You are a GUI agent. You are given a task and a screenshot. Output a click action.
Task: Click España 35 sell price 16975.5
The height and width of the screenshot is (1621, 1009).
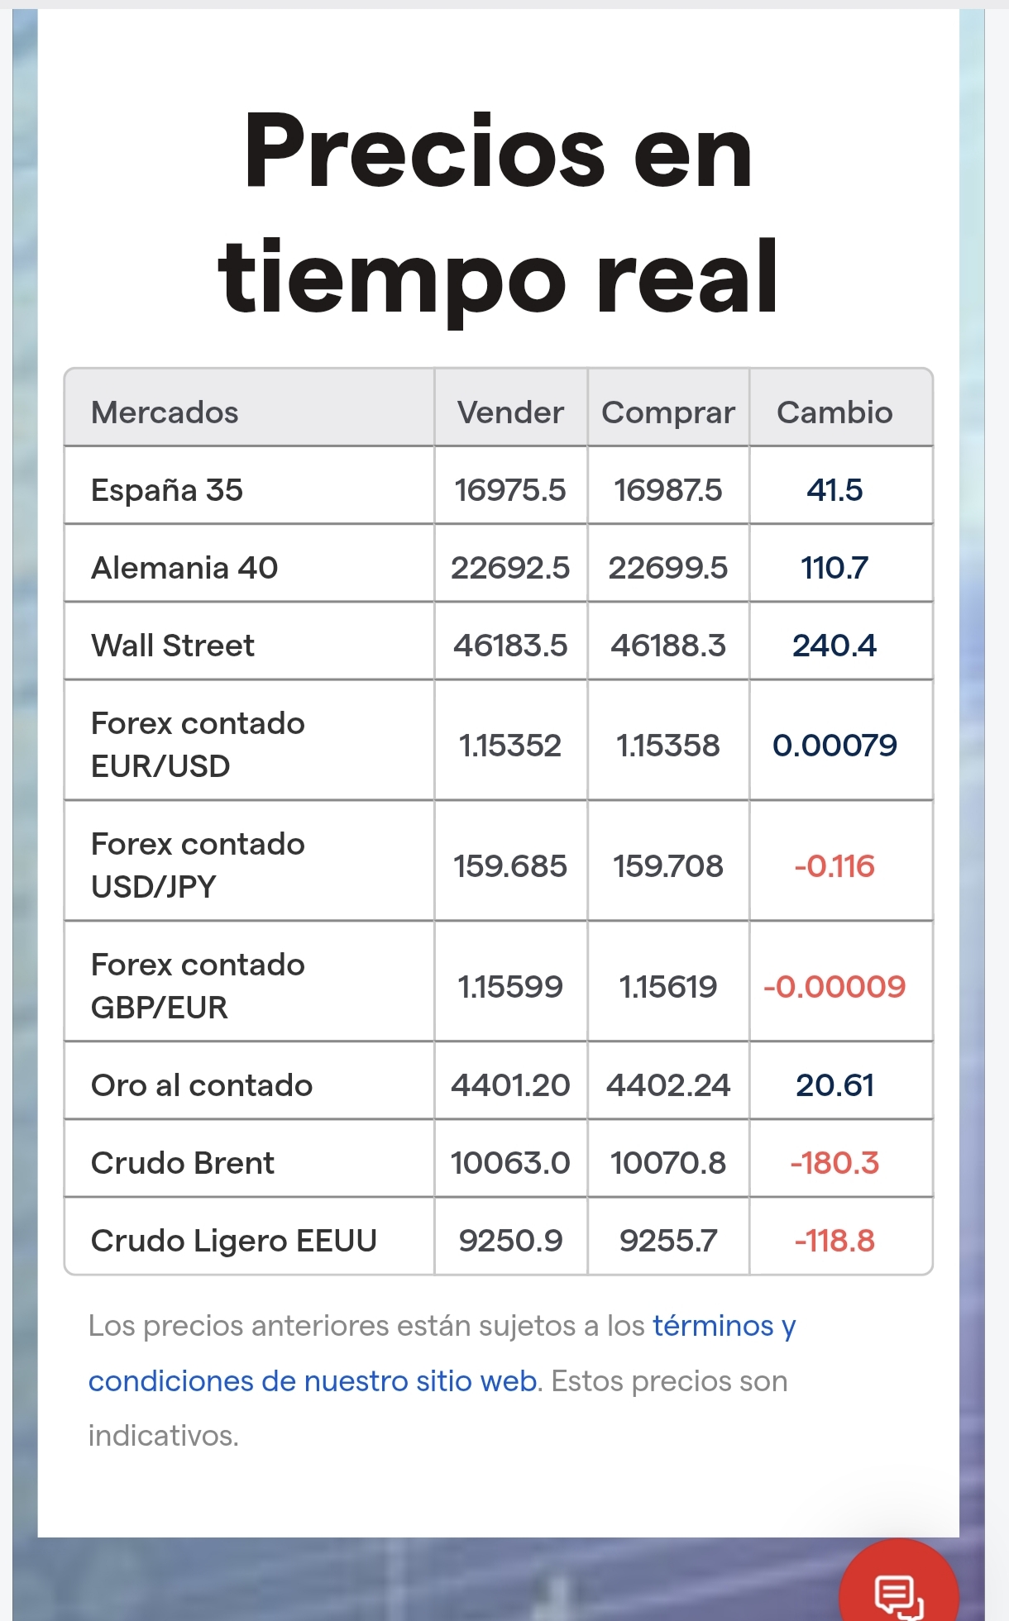[510, 490]
